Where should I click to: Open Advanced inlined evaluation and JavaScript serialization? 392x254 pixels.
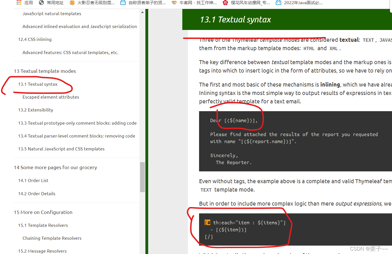tap(80, 26)
